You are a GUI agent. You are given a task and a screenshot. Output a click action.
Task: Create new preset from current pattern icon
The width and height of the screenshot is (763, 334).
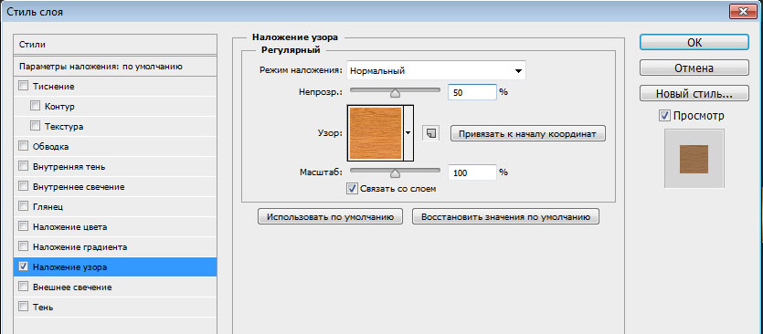pyautogui.click(x=430, y=132)
